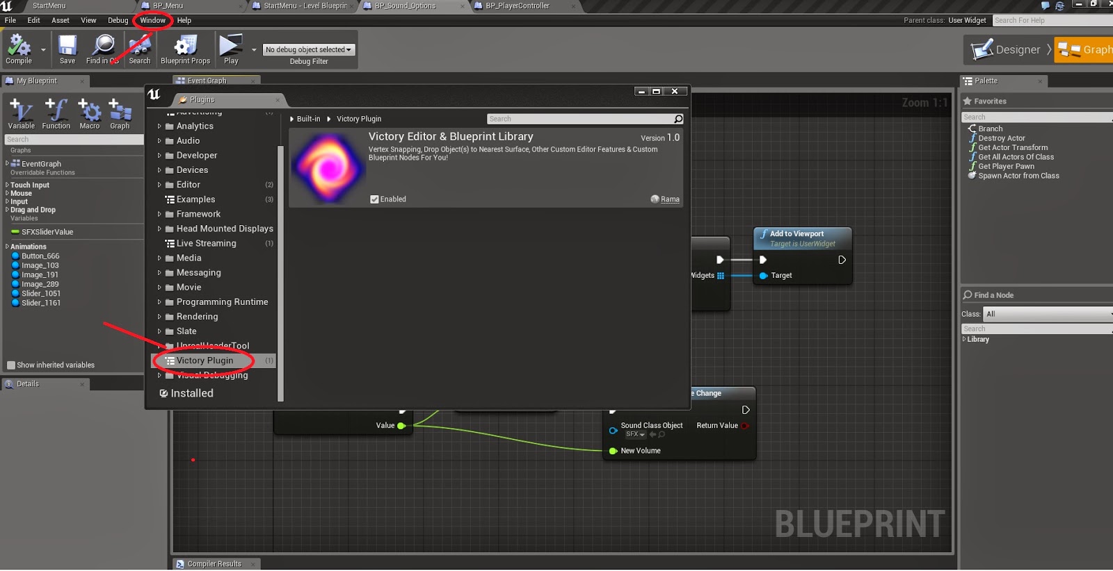The image size is (1113, 571).
Task: Add a new Macro in My Blueprint
Action: [90, 114]
